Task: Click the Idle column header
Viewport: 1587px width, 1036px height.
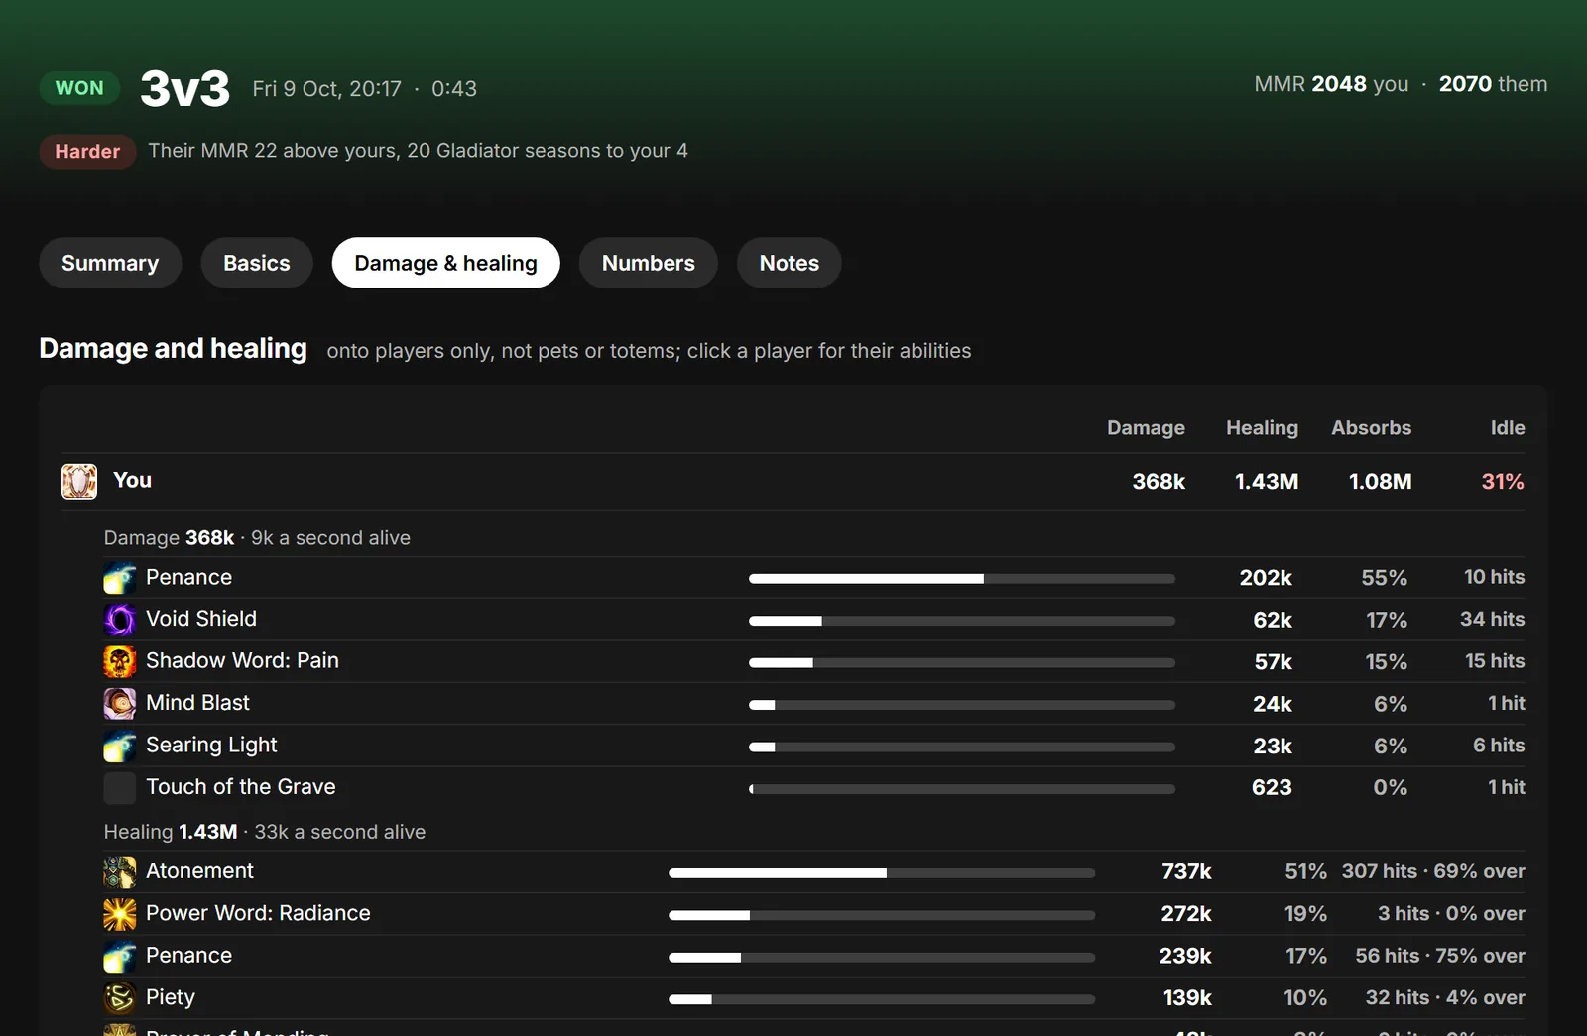Action: [x=1508, y=428]
